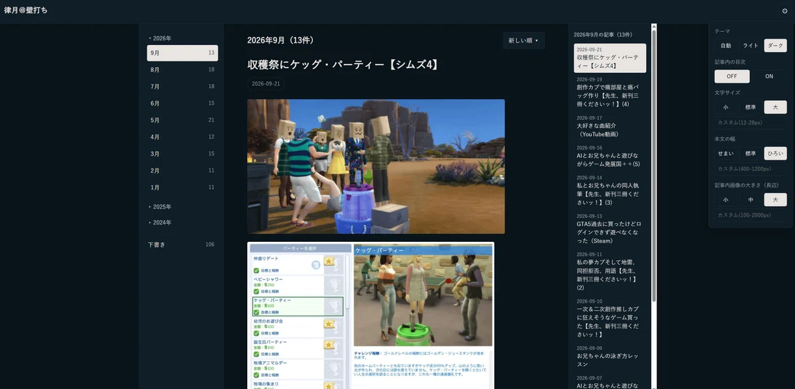Set 文字サイズ to 標準
Image resolution: width=795 pixels, height=389 pixels.
click(751, 107)
